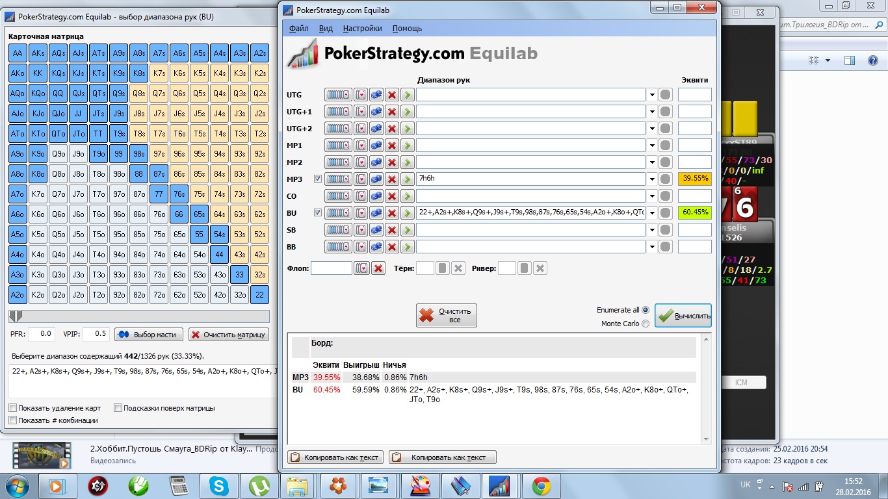The height and width of the screenshot is (499, 888).
Task: Open range selector for MP3 row
Action: pyautogui.click(x=338, y=179)
